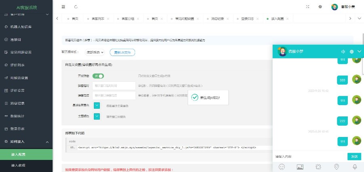Switch to the 登录日志 tab
The image size is (364, 172).
248,19
